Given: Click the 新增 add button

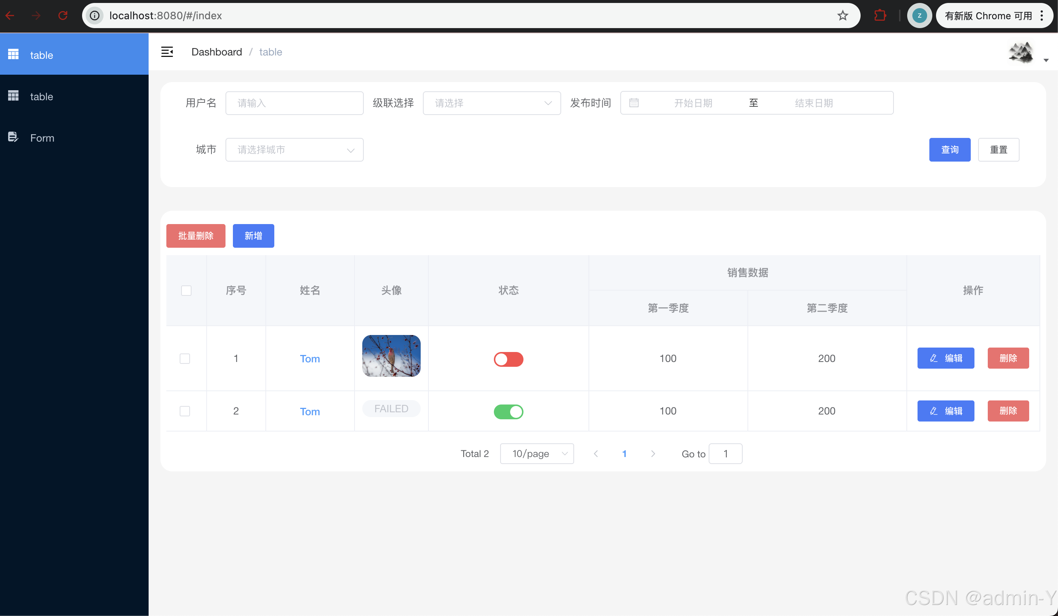Looking at the screenshot, I should pos(253,236).
